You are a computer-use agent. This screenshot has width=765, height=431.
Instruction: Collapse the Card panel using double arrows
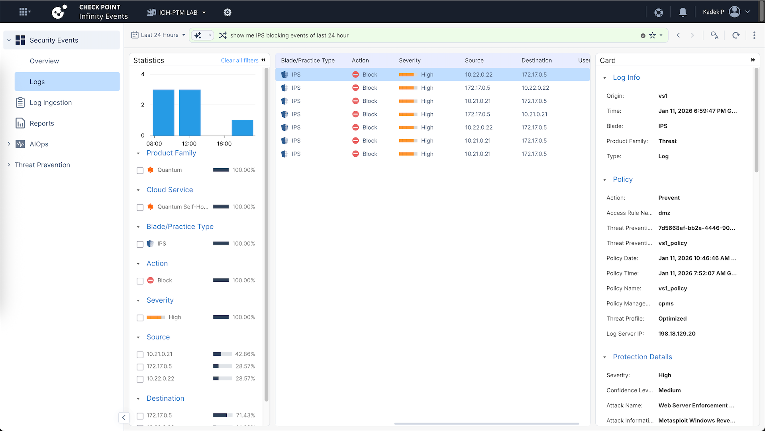click(753, 60)
